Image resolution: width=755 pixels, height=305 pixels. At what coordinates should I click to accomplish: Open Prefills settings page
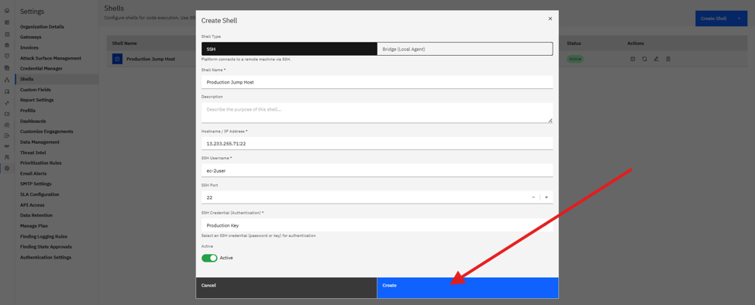tap(28, 111)
